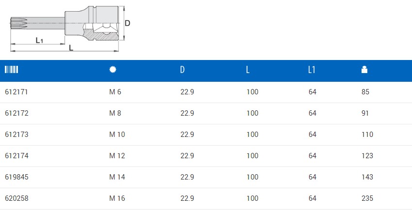Screen dimensions: 412x210
Task: Click the D dimension label in drawing
Action: pyautogui.click(x=128, y=23)
